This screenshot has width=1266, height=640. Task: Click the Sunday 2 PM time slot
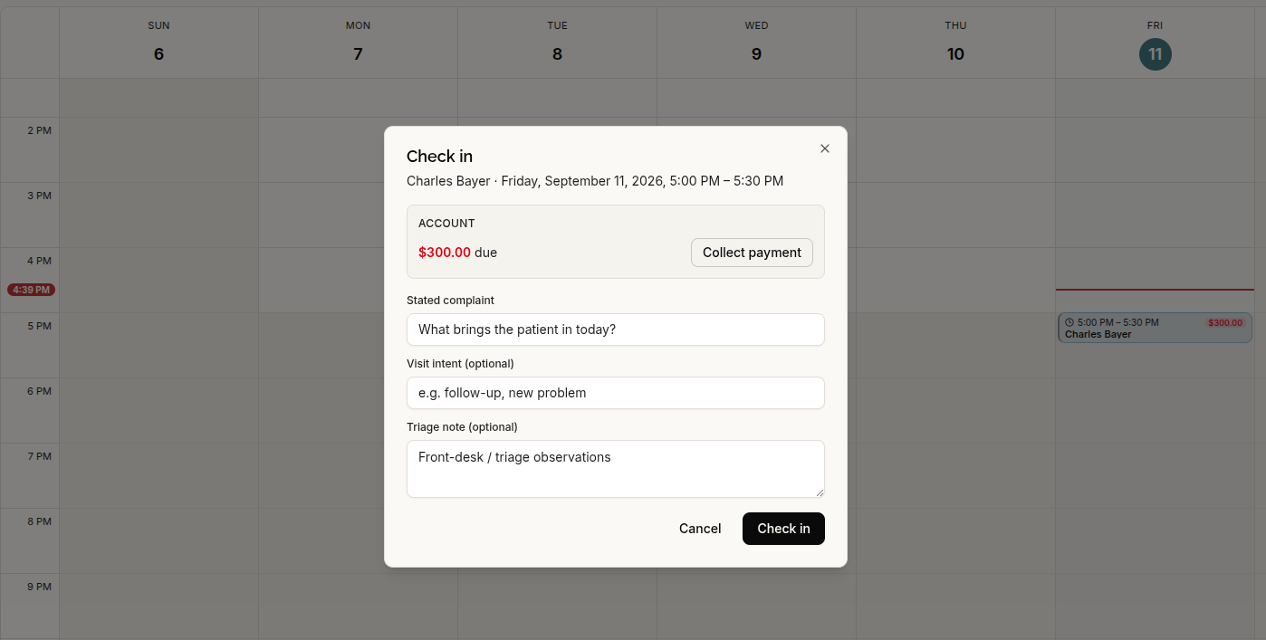pos(158,150)
